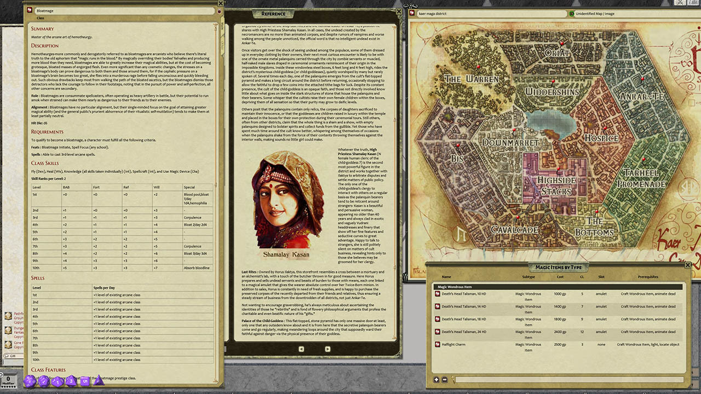The width and height of the screenshot is (701, 394).
Task: Roll the purple d20 die
Action: tap(30, 381)
